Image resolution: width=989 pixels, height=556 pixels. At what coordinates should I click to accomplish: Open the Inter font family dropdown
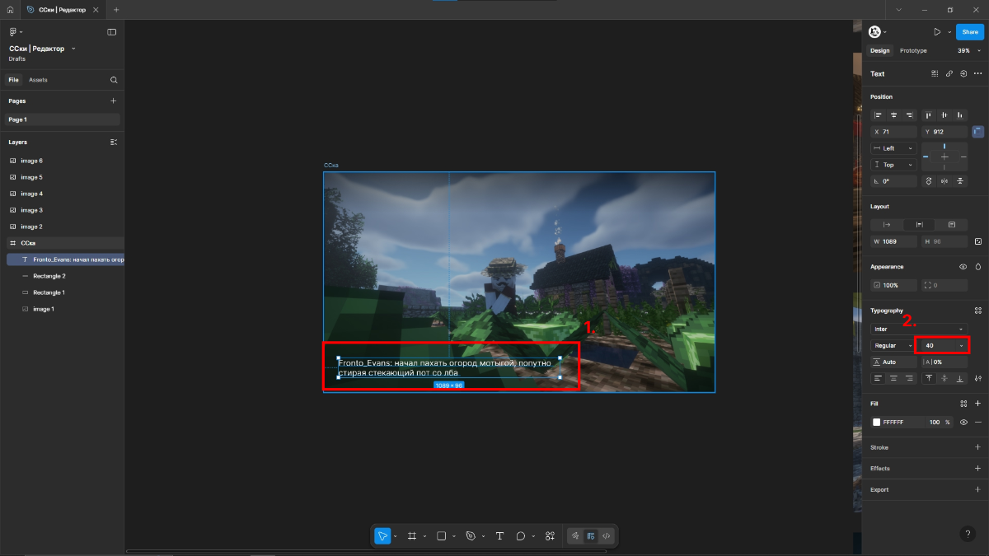917,329
